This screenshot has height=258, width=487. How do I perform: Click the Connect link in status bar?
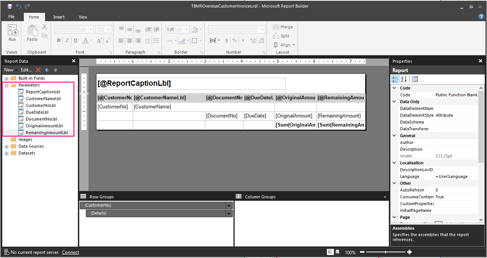pyautogui.click(x=70, y=252)
